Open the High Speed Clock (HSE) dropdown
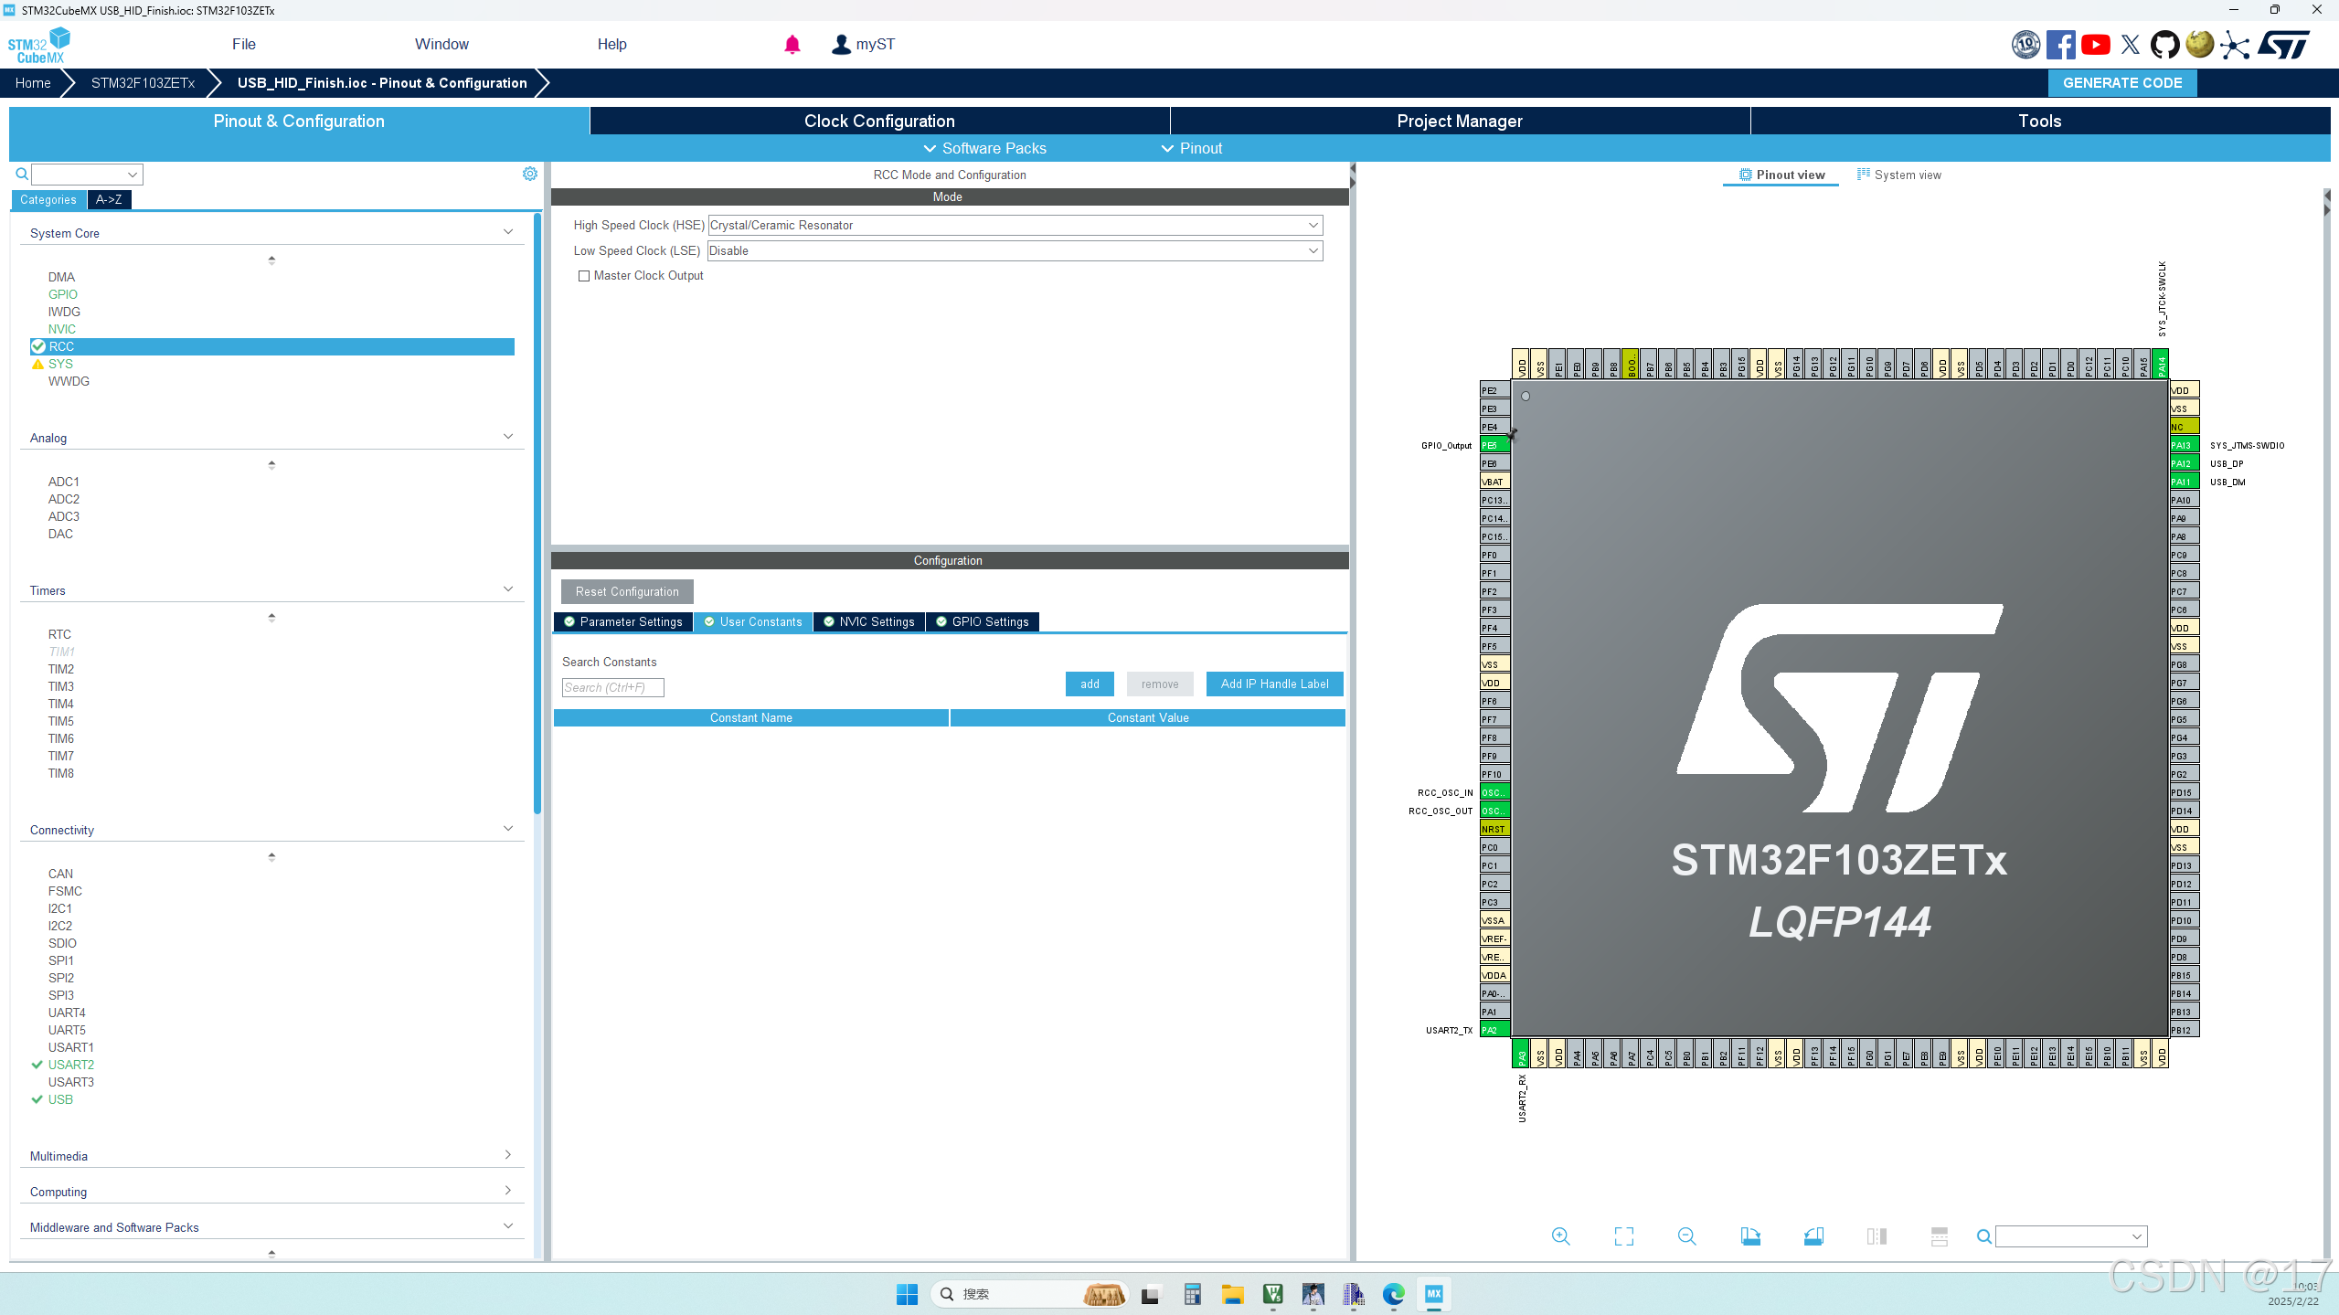This screenshot has width=2339, height=1315. coord(1314,225)
